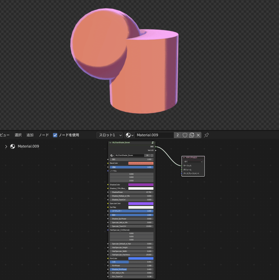The width and height of the screenshot is (279, 280).
Task: Click the HairSpecular_Width 0.200 field
Action: point(131,251)
